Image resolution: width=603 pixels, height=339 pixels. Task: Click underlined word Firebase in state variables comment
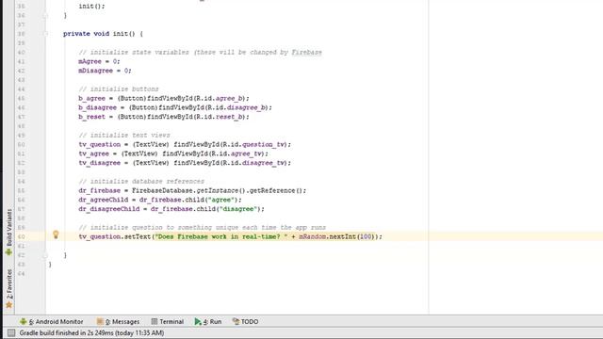click(306, 53)
